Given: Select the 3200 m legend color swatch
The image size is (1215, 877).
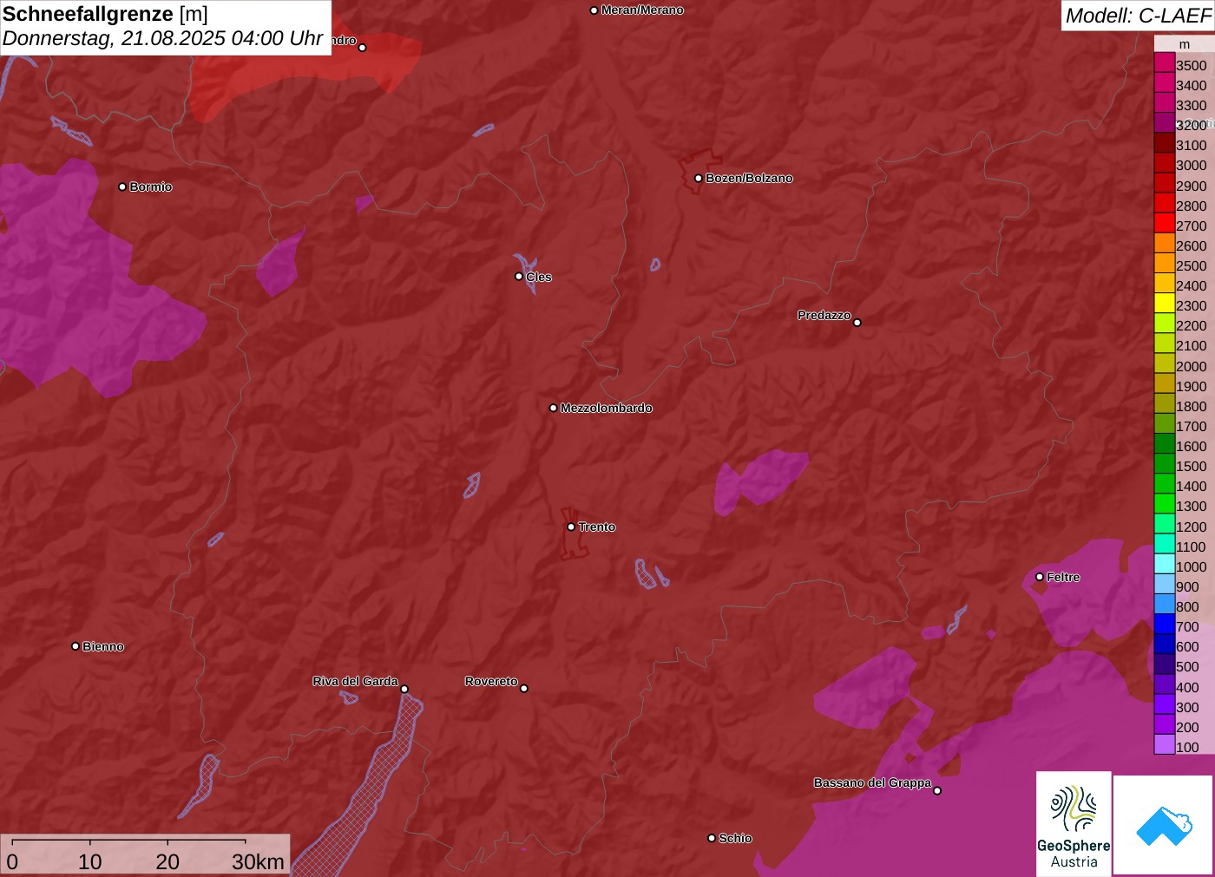Looking at the screenshot, I should (x=1165, y=122).
